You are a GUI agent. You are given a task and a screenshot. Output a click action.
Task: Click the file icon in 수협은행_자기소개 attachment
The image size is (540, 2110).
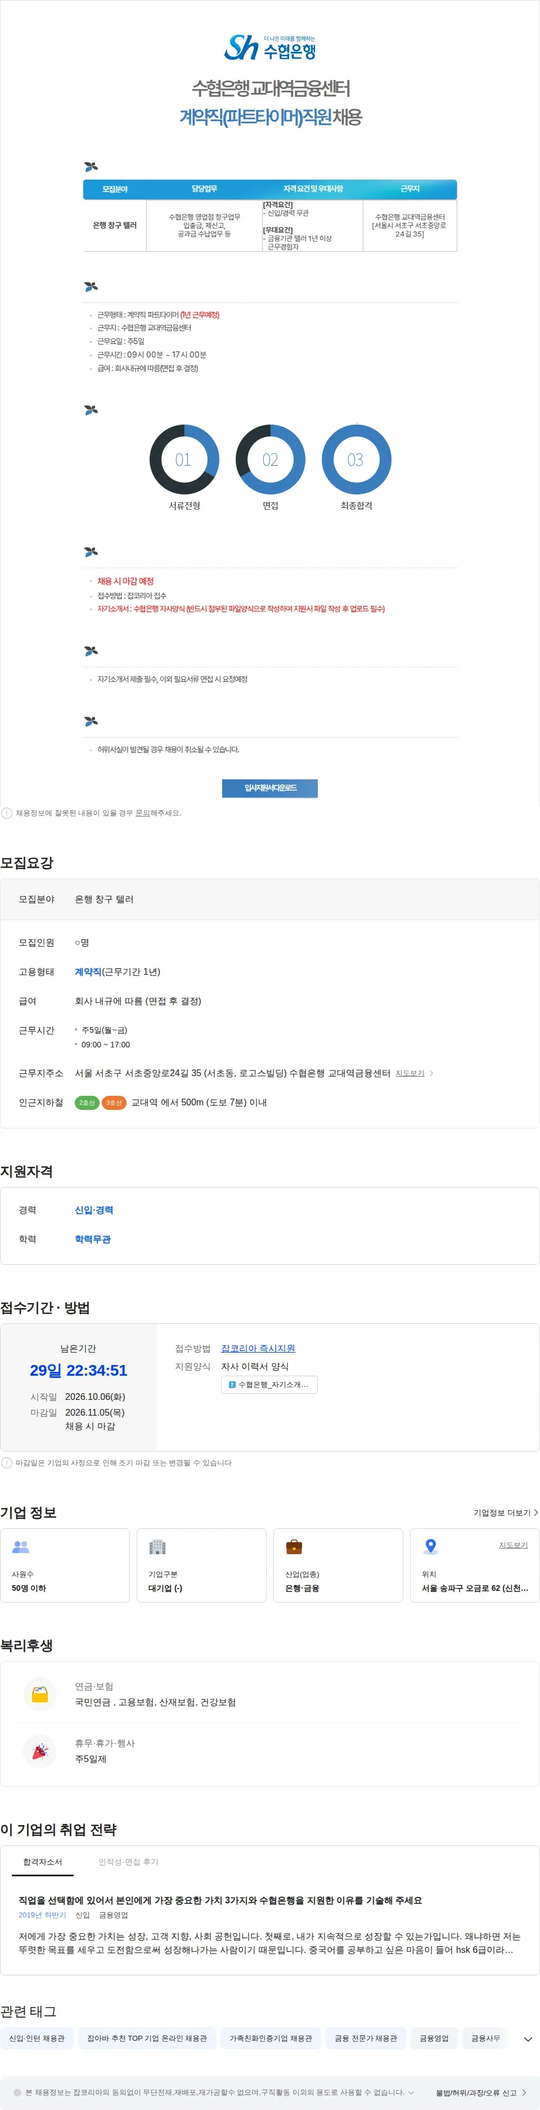[x=232, y=1384]
